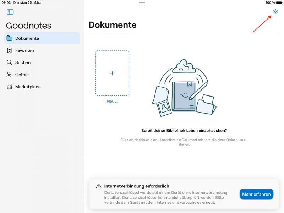Open Favoriten via the bookmark icon
Screen dimensions: 284x213
pos(10,50)
